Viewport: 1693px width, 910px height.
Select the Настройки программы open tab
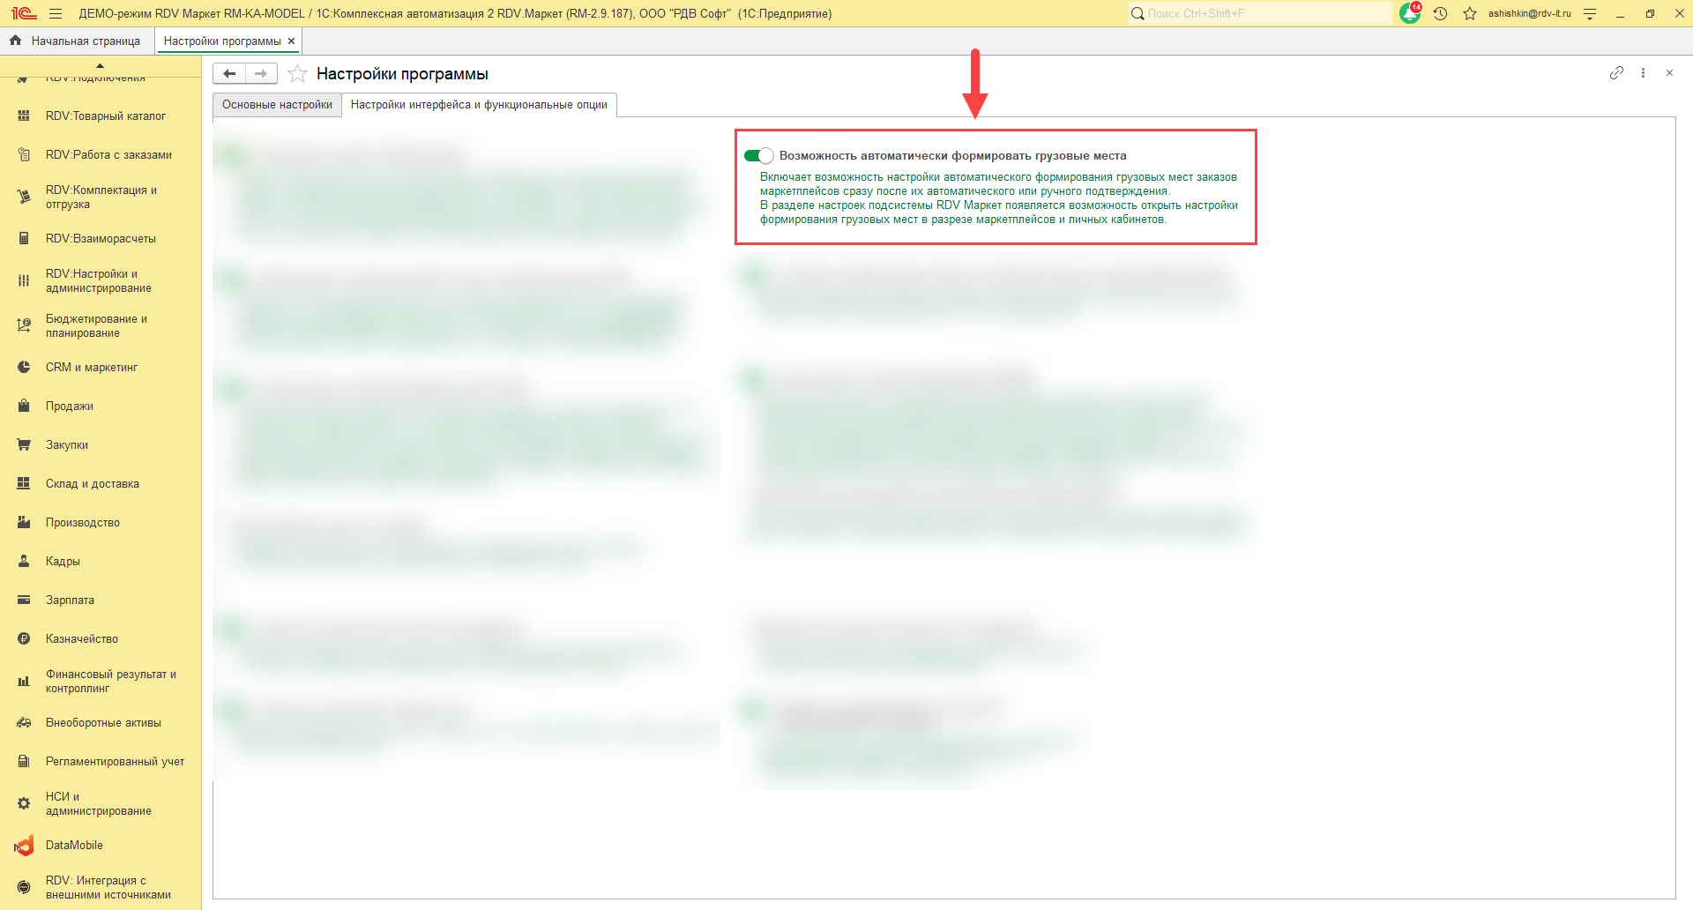tap(222, 41)
